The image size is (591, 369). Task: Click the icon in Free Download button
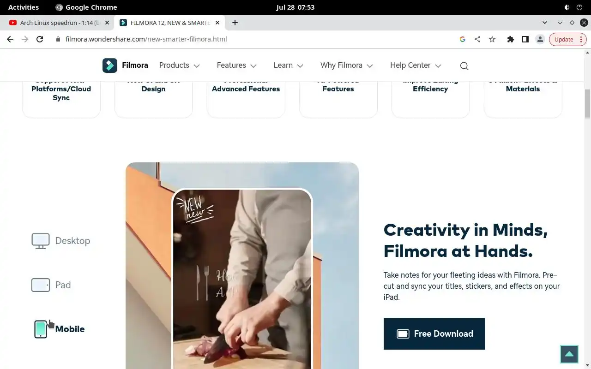pyautogui.click(x=403, y=334)
